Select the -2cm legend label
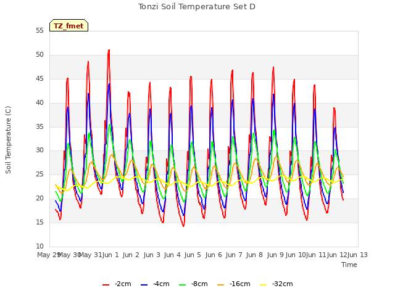Viewport: 395px width, 296px height. tap(123, 284)
